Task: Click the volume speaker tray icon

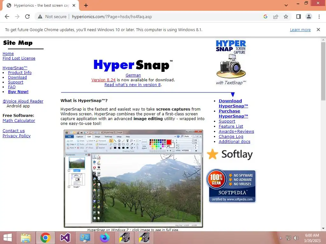Action: 296,238
